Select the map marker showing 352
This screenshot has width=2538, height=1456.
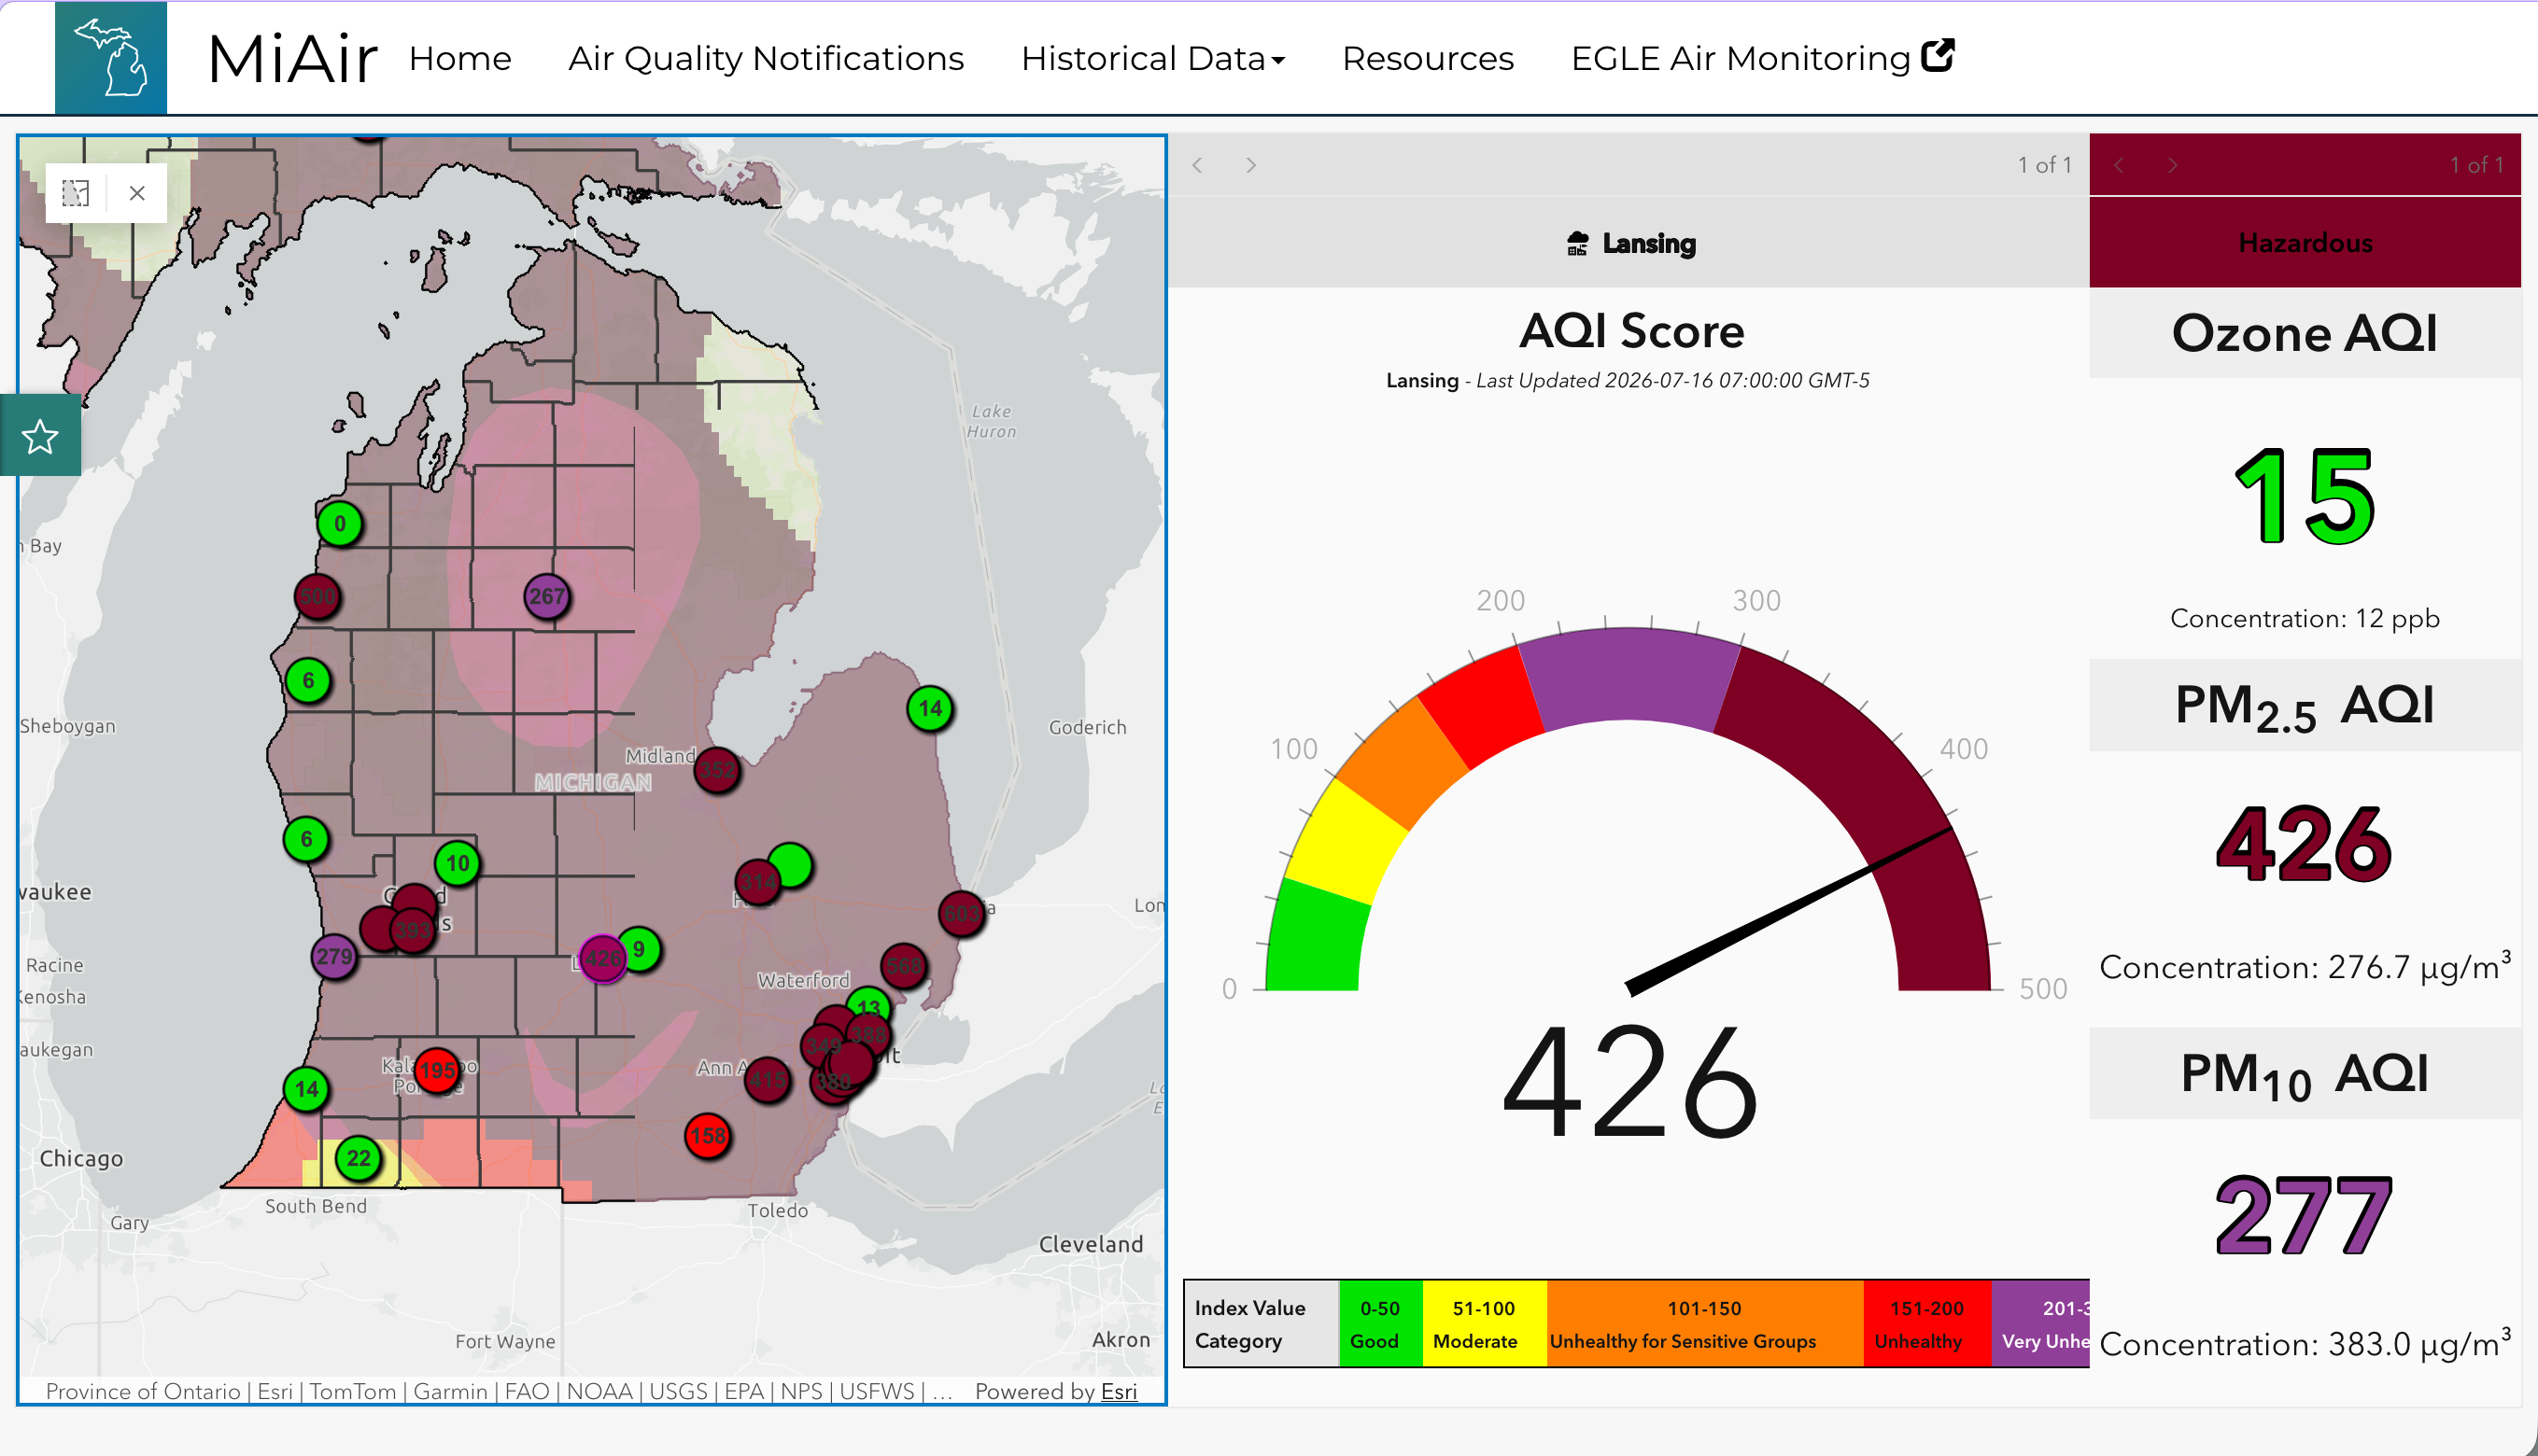point(716,769)
